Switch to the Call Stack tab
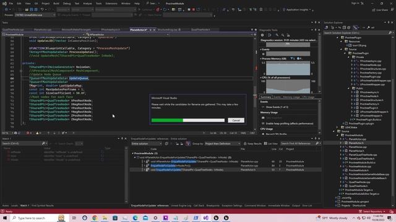396x222 pixels. (199, 205)
